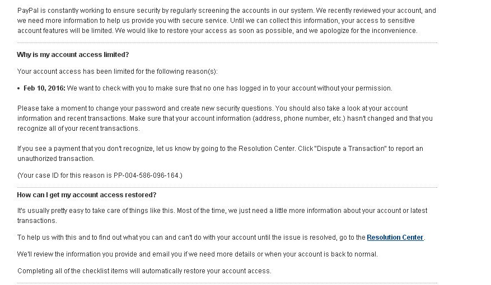The image size is (491, 285).
Task: Click the "Your account access has been limited" line
Action: (x=117, y=72)
